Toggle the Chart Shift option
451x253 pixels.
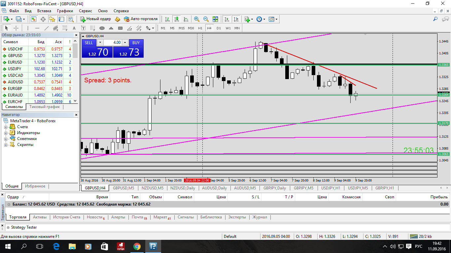click(236, 19)
